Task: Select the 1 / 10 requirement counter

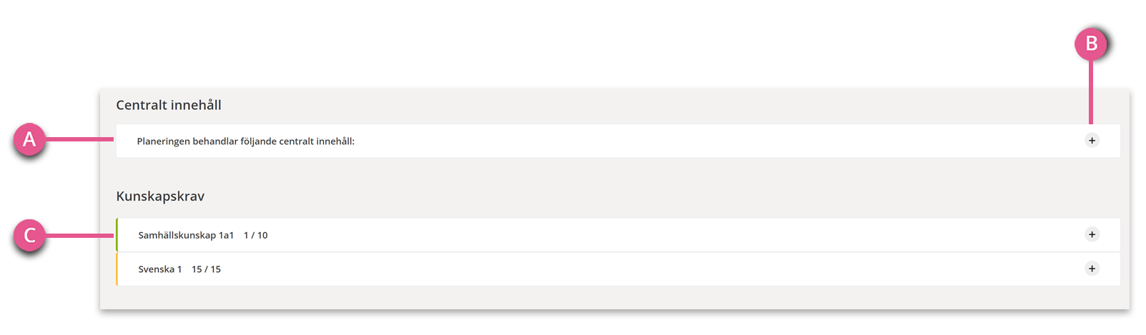Action: pyautogui.click(x=256, y=235)
